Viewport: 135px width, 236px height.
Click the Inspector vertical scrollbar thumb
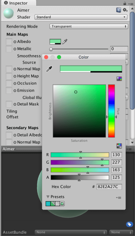coord(132,61)
